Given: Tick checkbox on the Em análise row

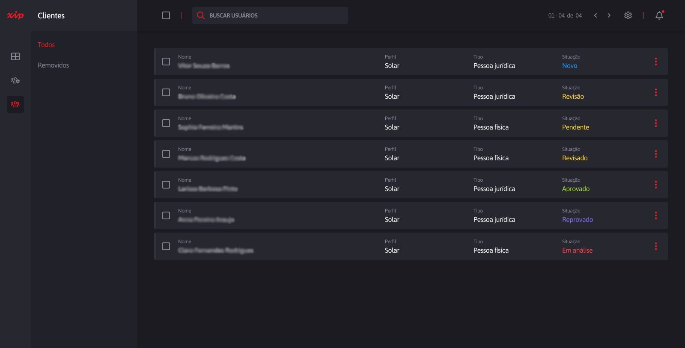Looking at the screenshot, I should (166, 246).
